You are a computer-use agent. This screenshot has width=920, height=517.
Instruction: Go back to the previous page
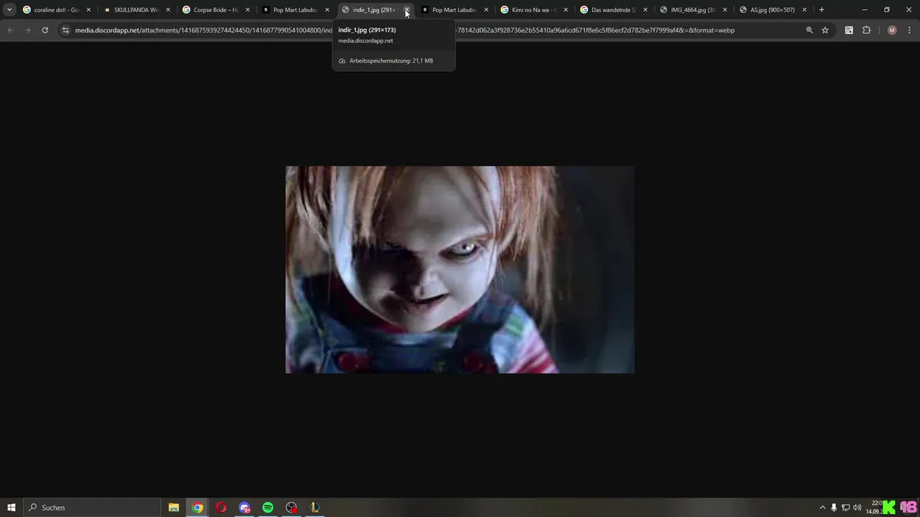(x=10, y=30)
